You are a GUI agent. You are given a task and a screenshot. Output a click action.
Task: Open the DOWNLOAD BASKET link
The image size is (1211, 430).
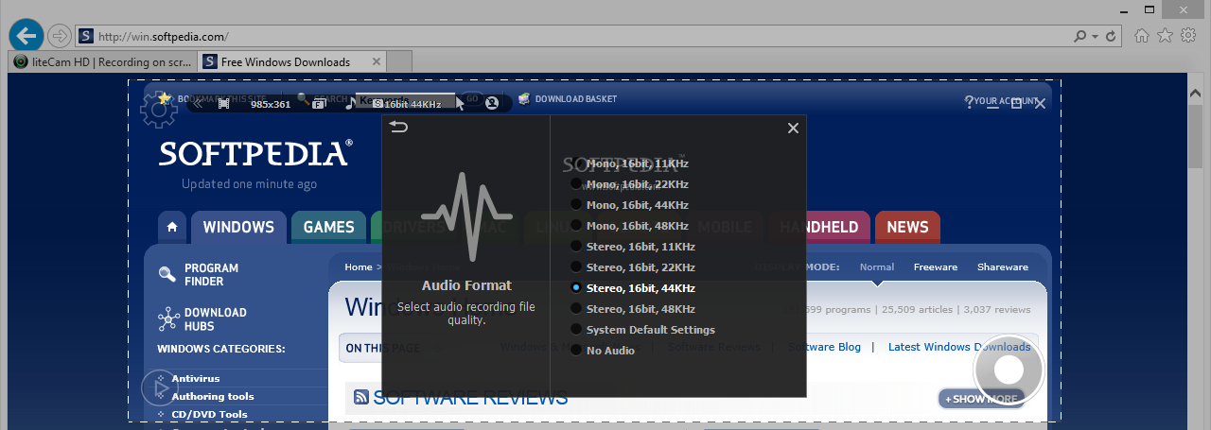click(575, 99)
